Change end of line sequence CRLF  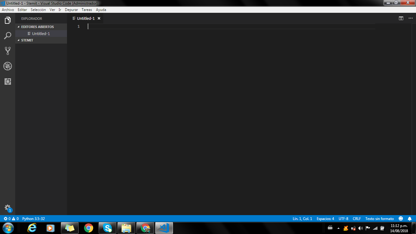(x=357, y=219)
